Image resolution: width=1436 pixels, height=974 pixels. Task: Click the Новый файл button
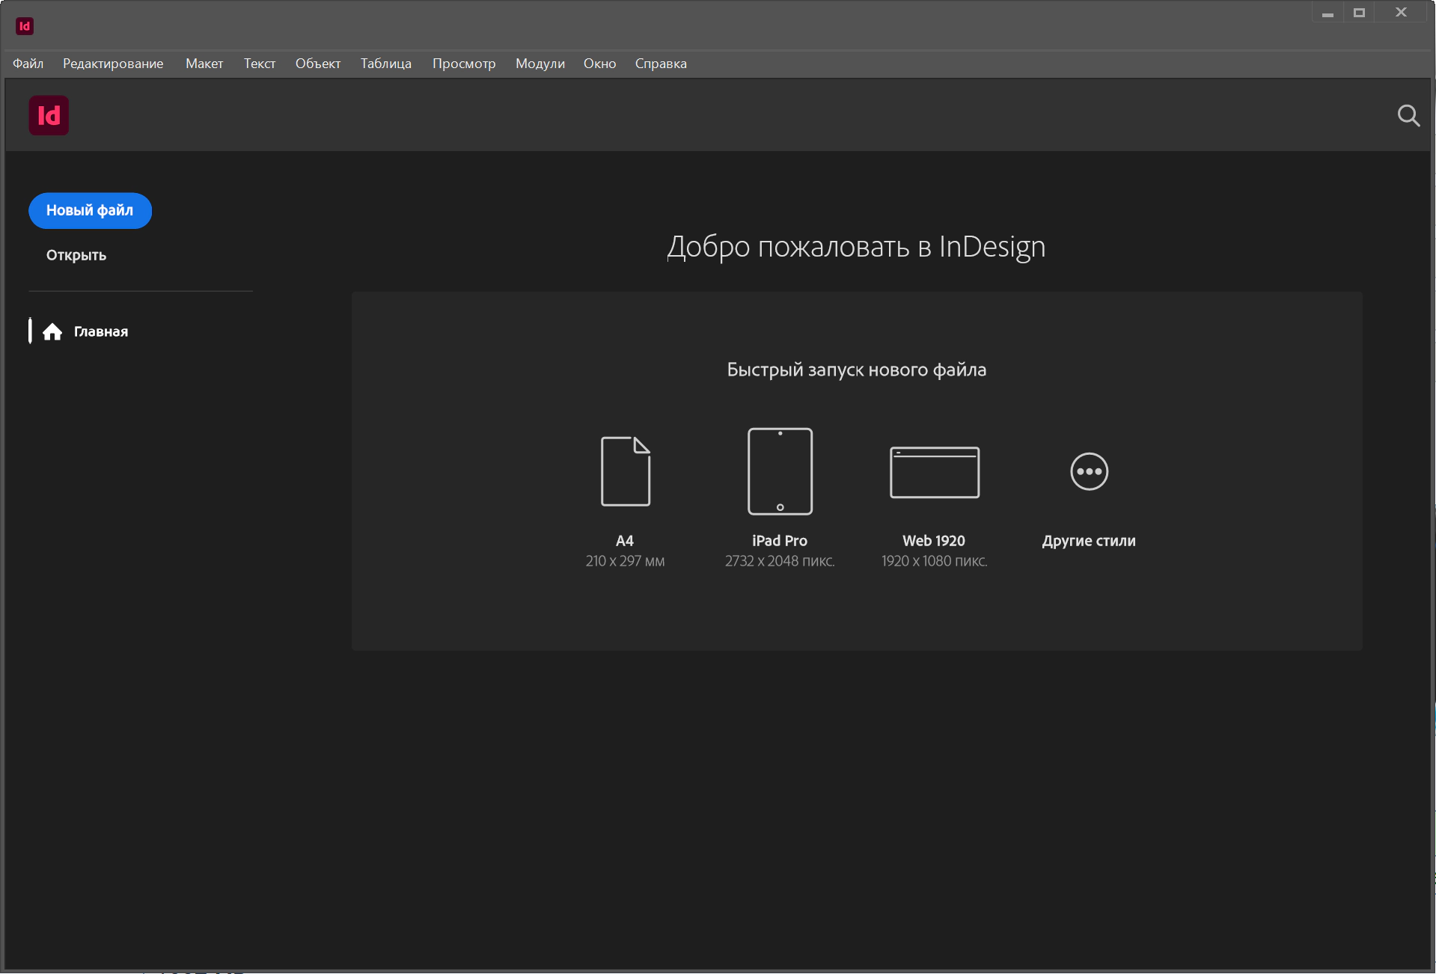click(90, 210)
